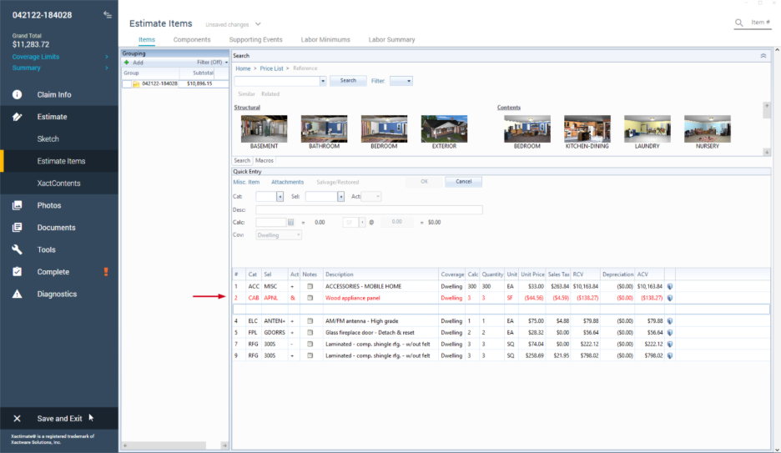The image size is (781, 453).
Task: Open the Diagnostics warning icon
Action: point(17,294)
